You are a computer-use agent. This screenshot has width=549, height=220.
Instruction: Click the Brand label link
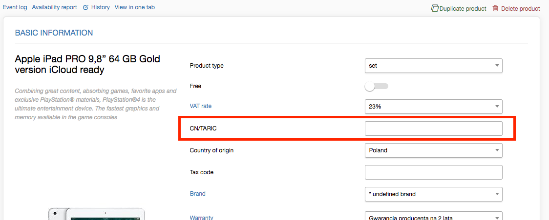click(x=197, y=194)
